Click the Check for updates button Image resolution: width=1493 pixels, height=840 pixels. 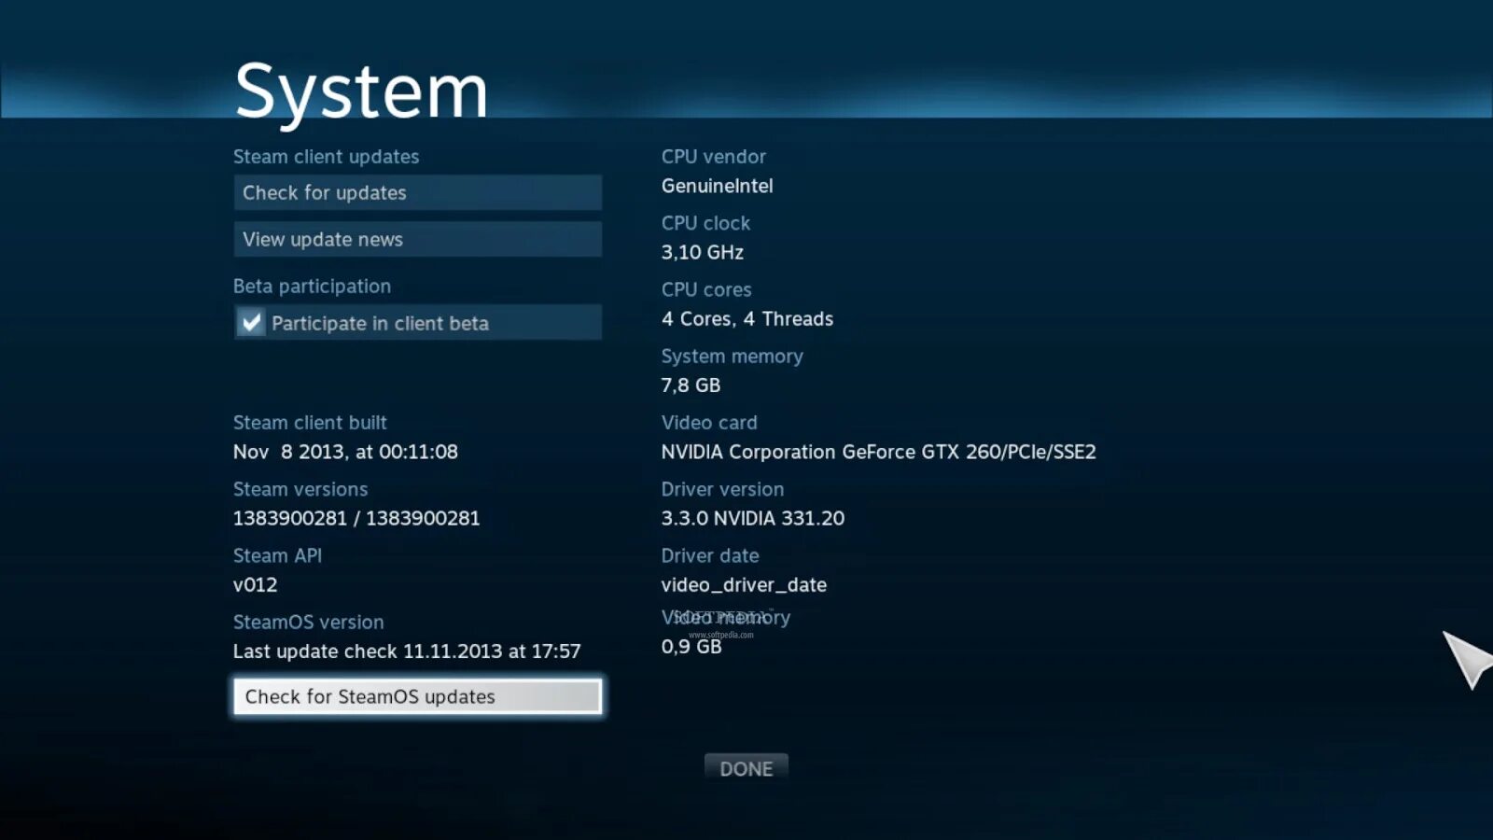417,192
